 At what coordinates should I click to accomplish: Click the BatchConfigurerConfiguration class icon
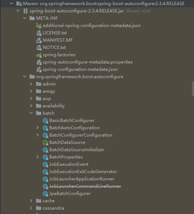45,135
